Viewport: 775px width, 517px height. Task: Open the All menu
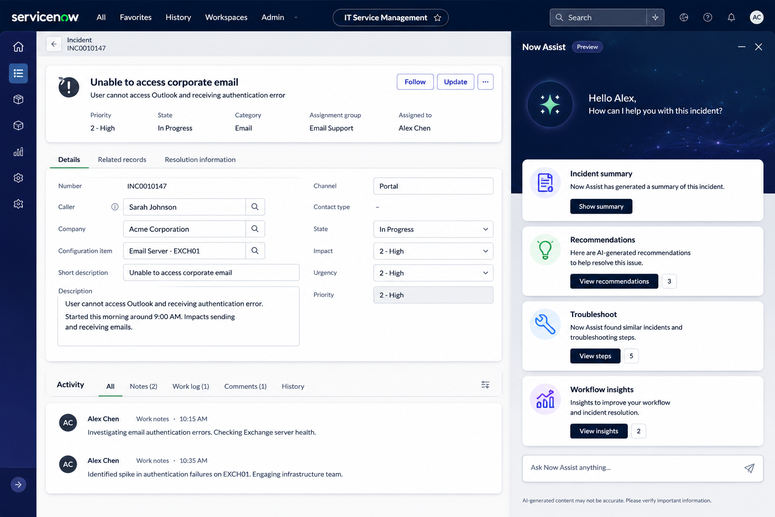tap(101, 17)
